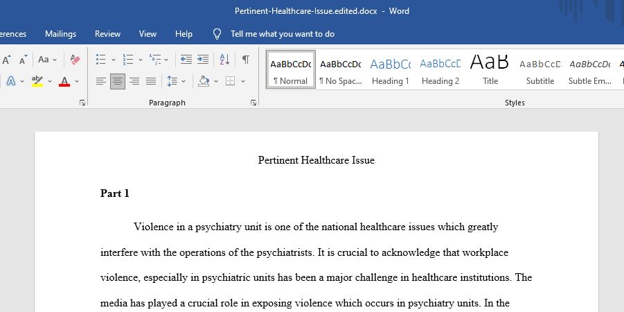Open line and paragraph spacing menu
Screen dimensions: 624x312
172,81
